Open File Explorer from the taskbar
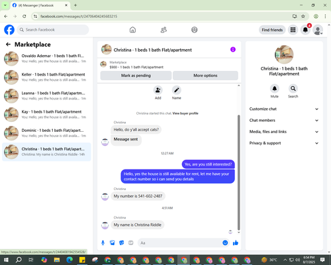Viewport: 331px width, 265px height. coord(57,260)
